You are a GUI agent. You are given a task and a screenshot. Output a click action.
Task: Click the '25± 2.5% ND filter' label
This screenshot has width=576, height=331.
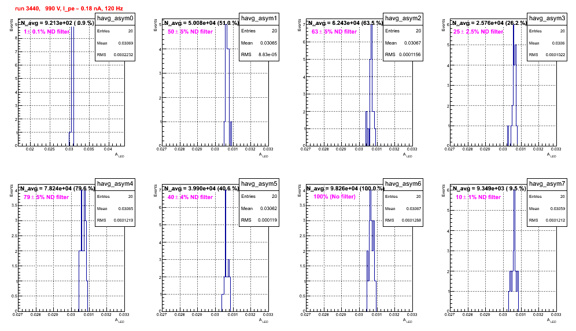(478, 32)
